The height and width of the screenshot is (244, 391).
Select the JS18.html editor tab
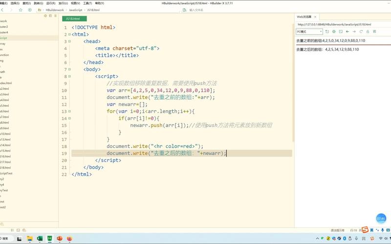click(x=74, y=19)
